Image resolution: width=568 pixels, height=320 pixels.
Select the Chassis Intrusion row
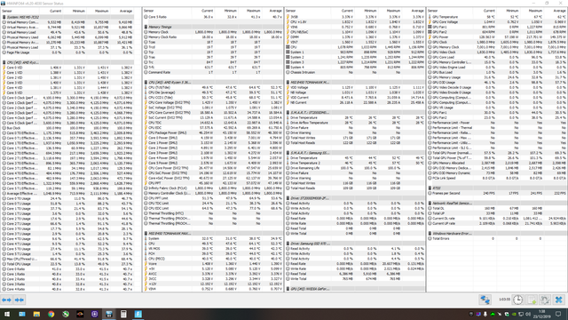coord(355,72)
